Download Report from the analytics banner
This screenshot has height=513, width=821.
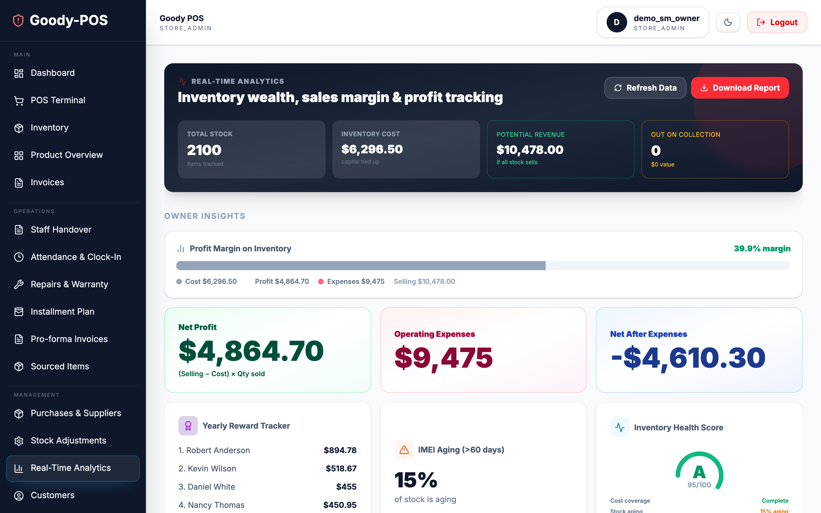[740, 87]
